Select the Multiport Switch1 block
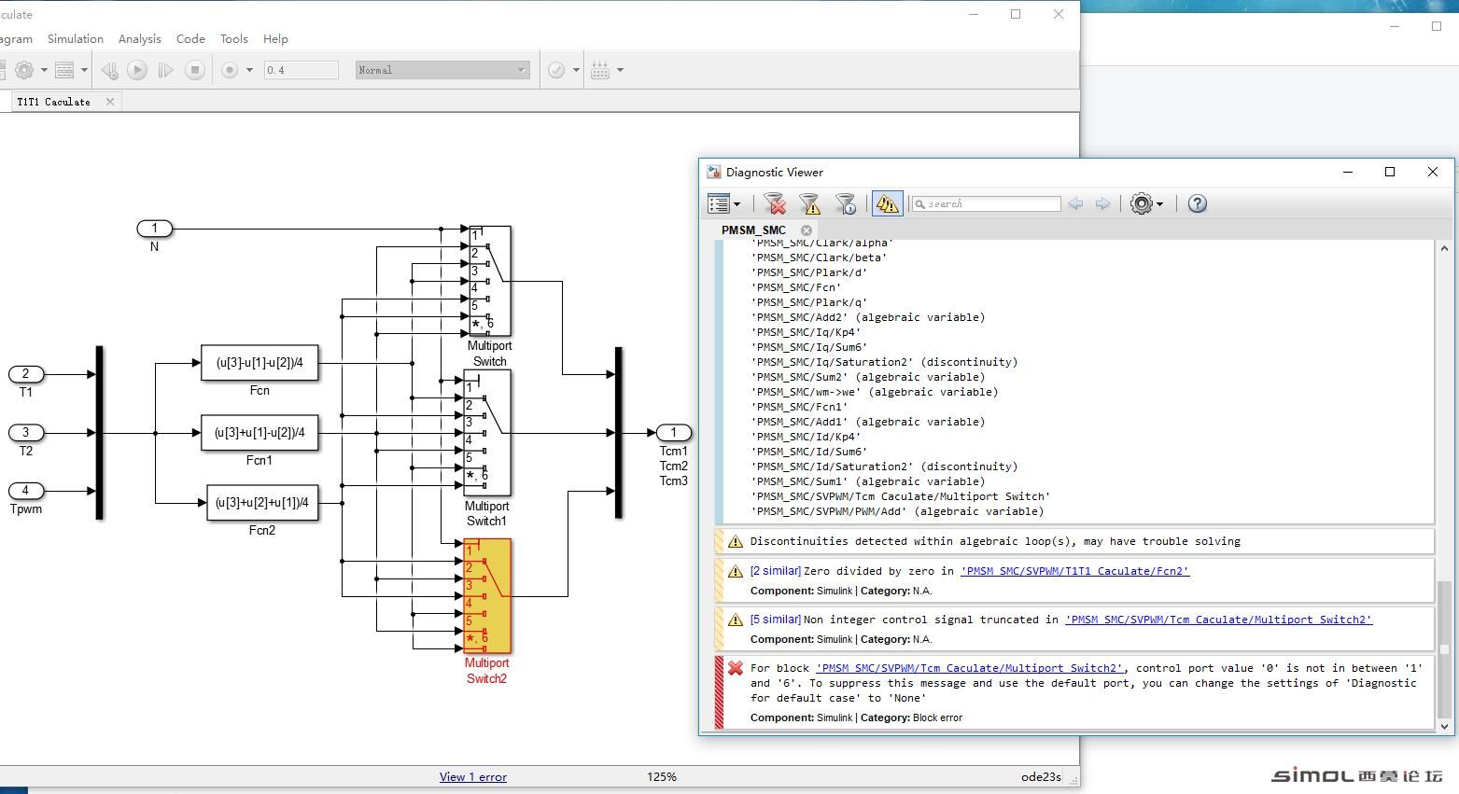This screenshot has height=794, width=1459. (487, 433)
